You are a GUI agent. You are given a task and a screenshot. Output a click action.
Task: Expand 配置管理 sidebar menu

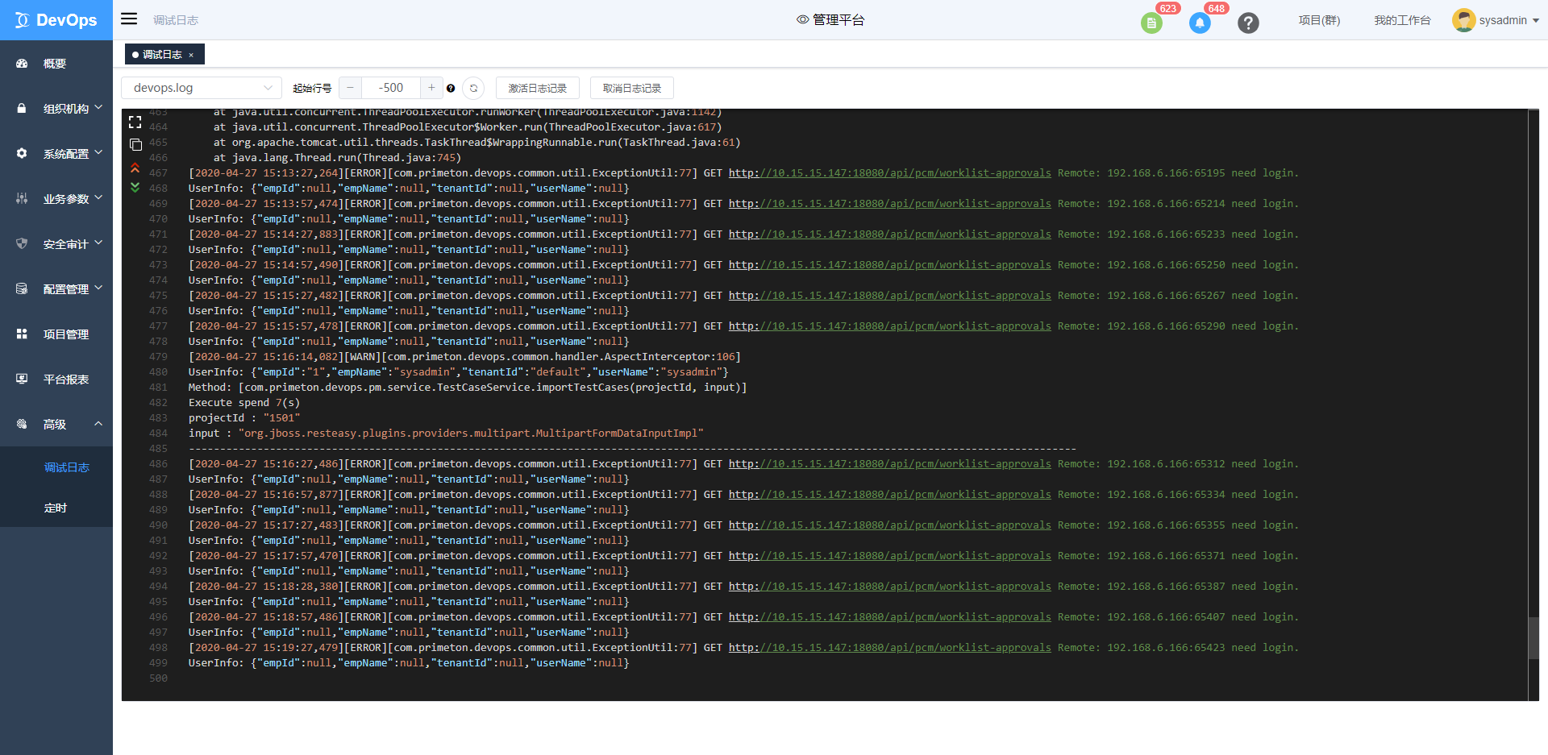[x=56, y=289]
